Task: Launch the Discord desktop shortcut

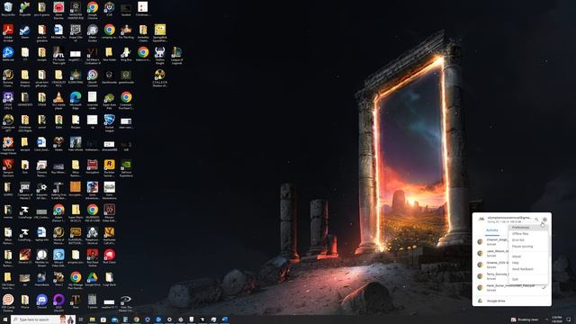Action: 42,302
